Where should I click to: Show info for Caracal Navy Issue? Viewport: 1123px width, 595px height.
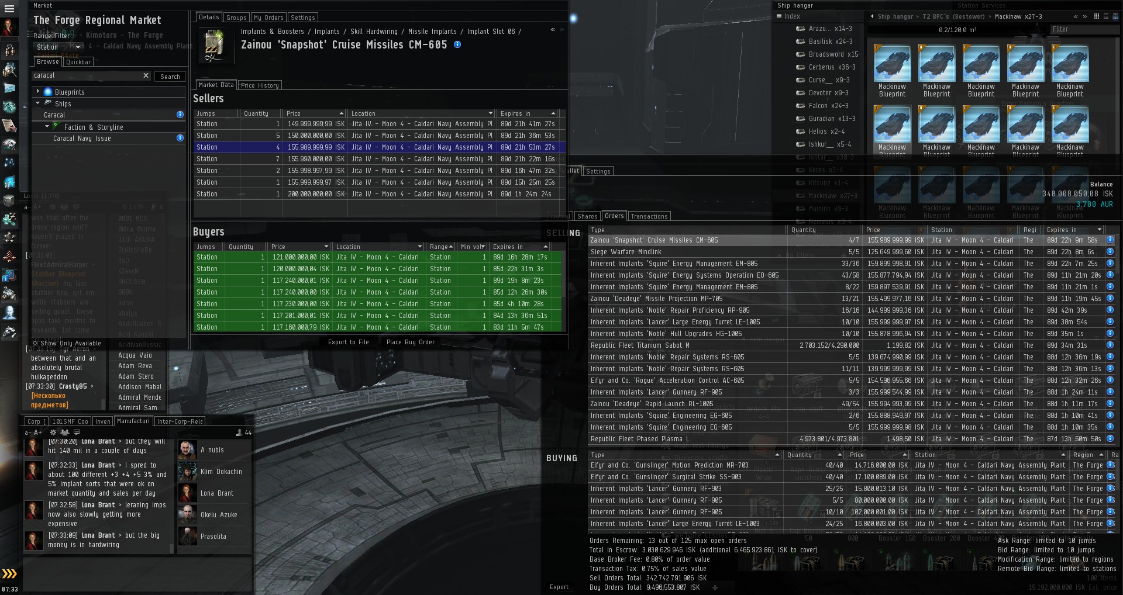click(x=180, y=139)
